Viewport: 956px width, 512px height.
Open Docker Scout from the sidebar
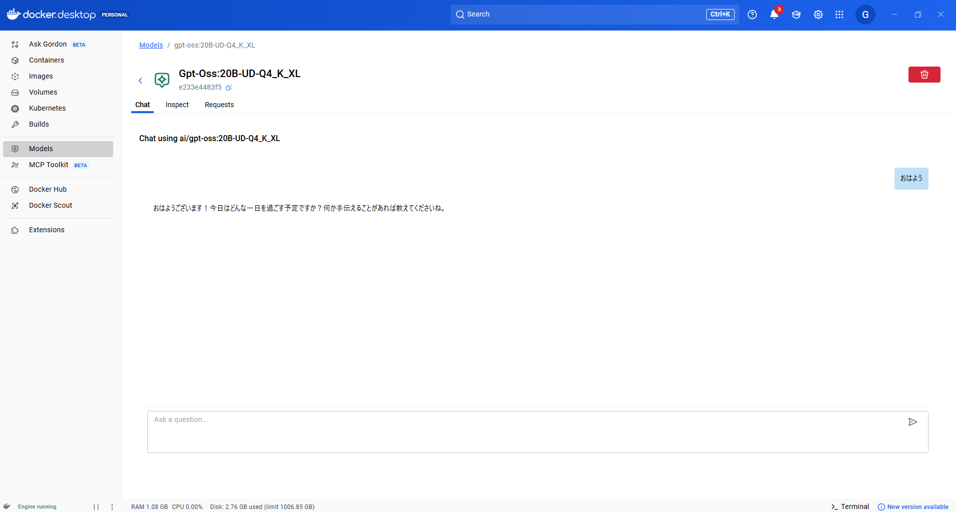58,205
